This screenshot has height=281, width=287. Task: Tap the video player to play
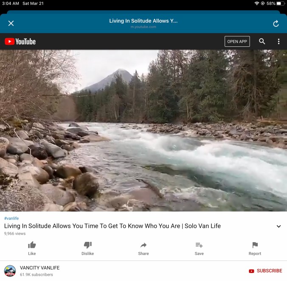coord(143,130)
